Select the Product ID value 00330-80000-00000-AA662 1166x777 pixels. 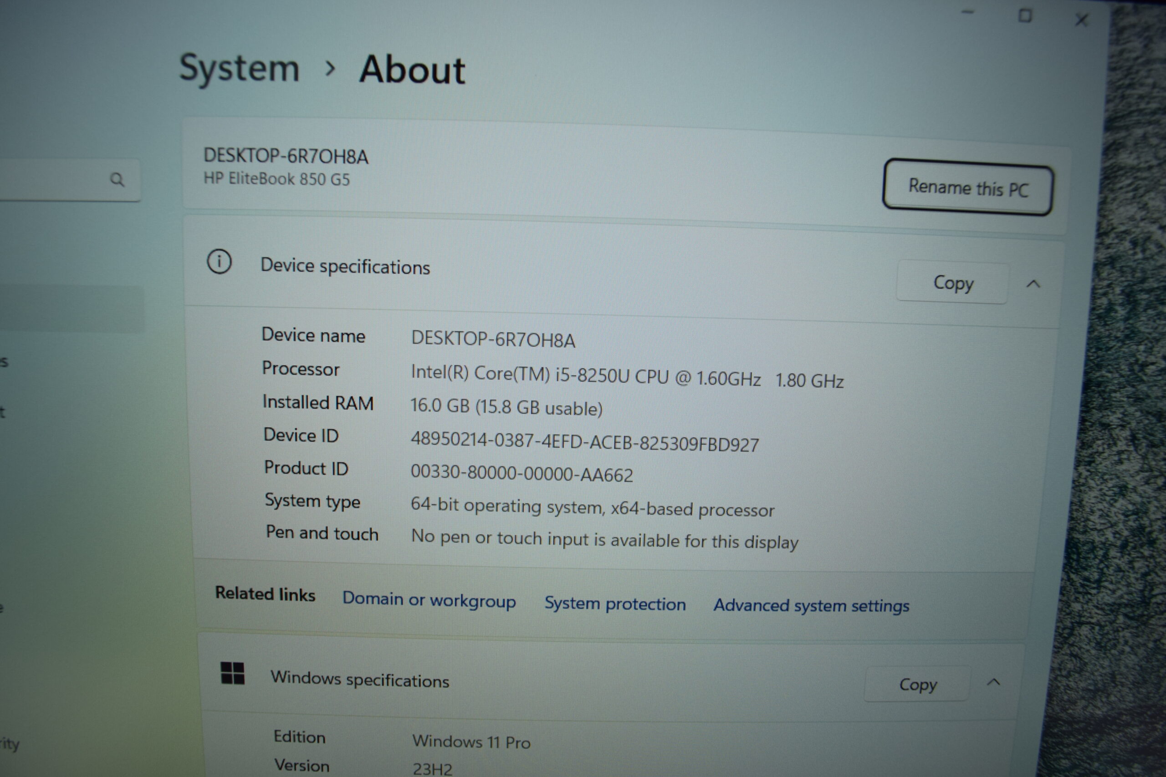(x=522, y=473)
